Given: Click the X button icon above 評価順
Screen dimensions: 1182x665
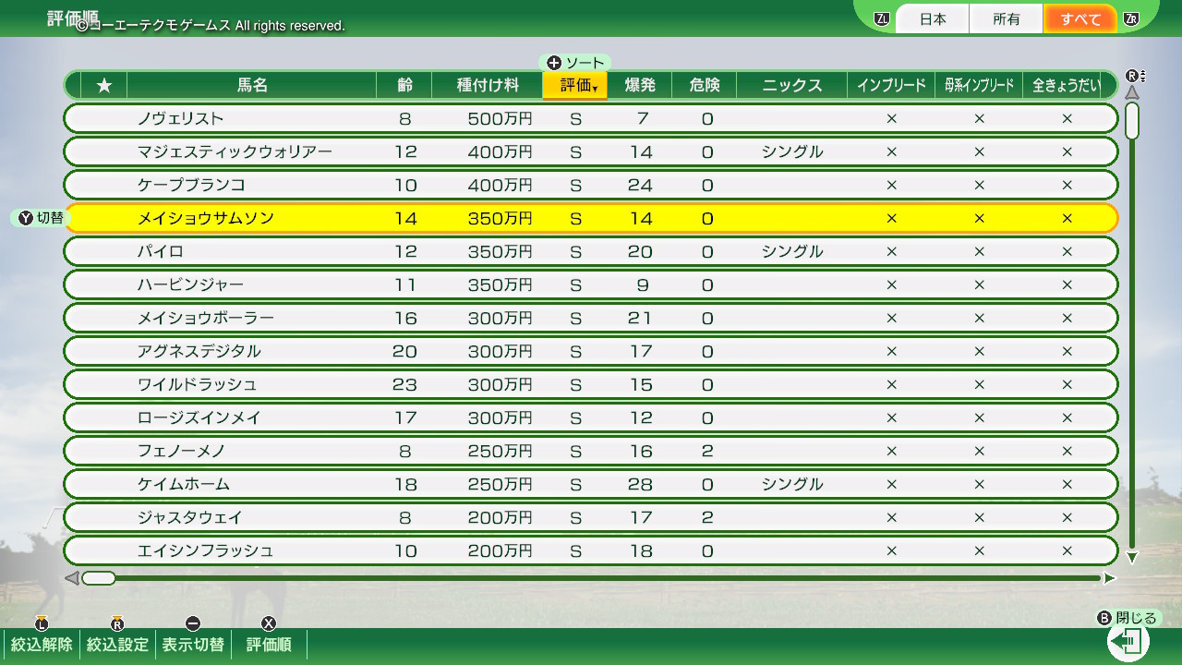Looking at the screenshot, I should (x=269, y=623).
